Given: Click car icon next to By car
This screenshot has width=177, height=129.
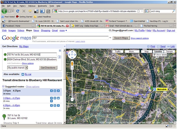Looking at the screenshot, I should [23, 74].
